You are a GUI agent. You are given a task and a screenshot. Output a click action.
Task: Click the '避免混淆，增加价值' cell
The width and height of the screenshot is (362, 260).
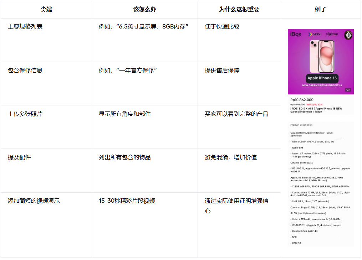(x=230, y=157)
